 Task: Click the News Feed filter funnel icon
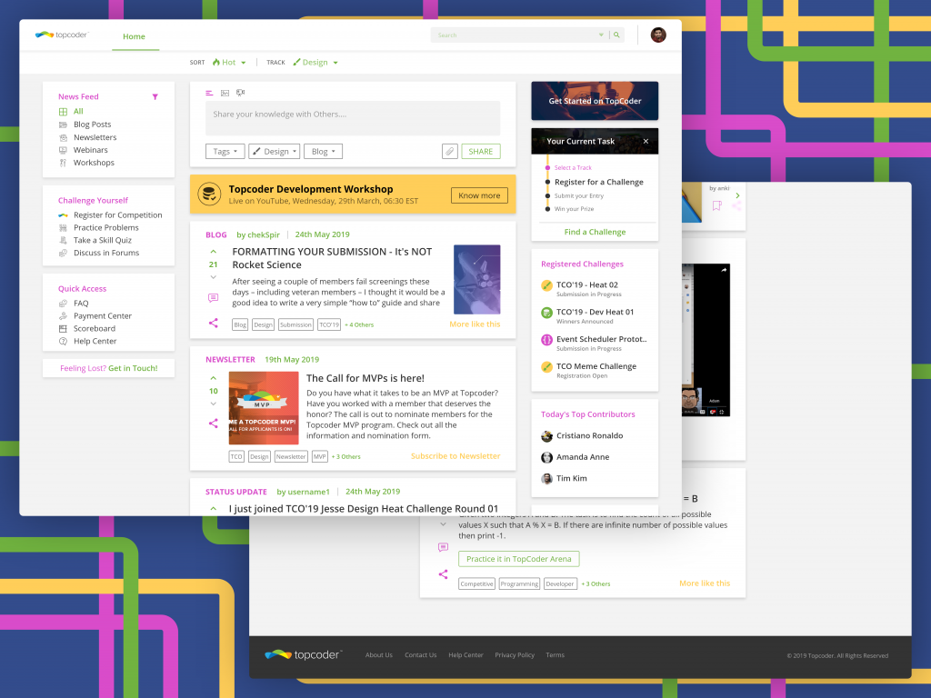[155, 96]
